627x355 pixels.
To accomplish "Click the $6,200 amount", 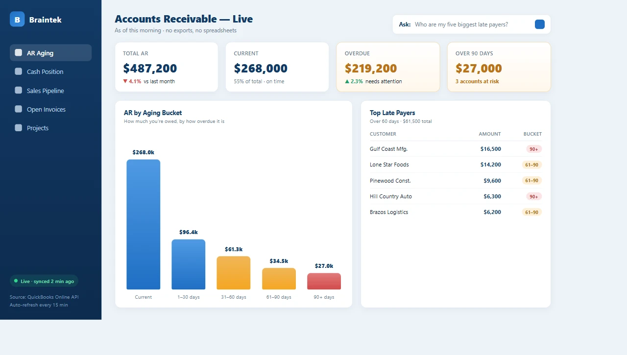I will click(x=492, y=212).
